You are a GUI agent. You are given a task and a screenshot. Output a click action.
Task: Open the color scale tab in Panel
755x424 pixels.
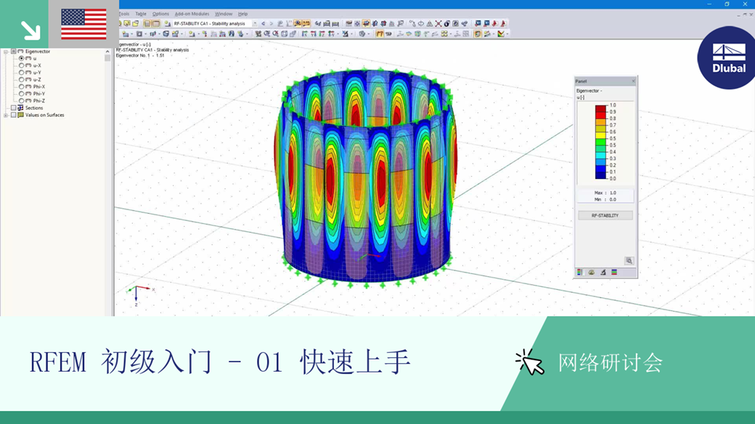(580, 273)
